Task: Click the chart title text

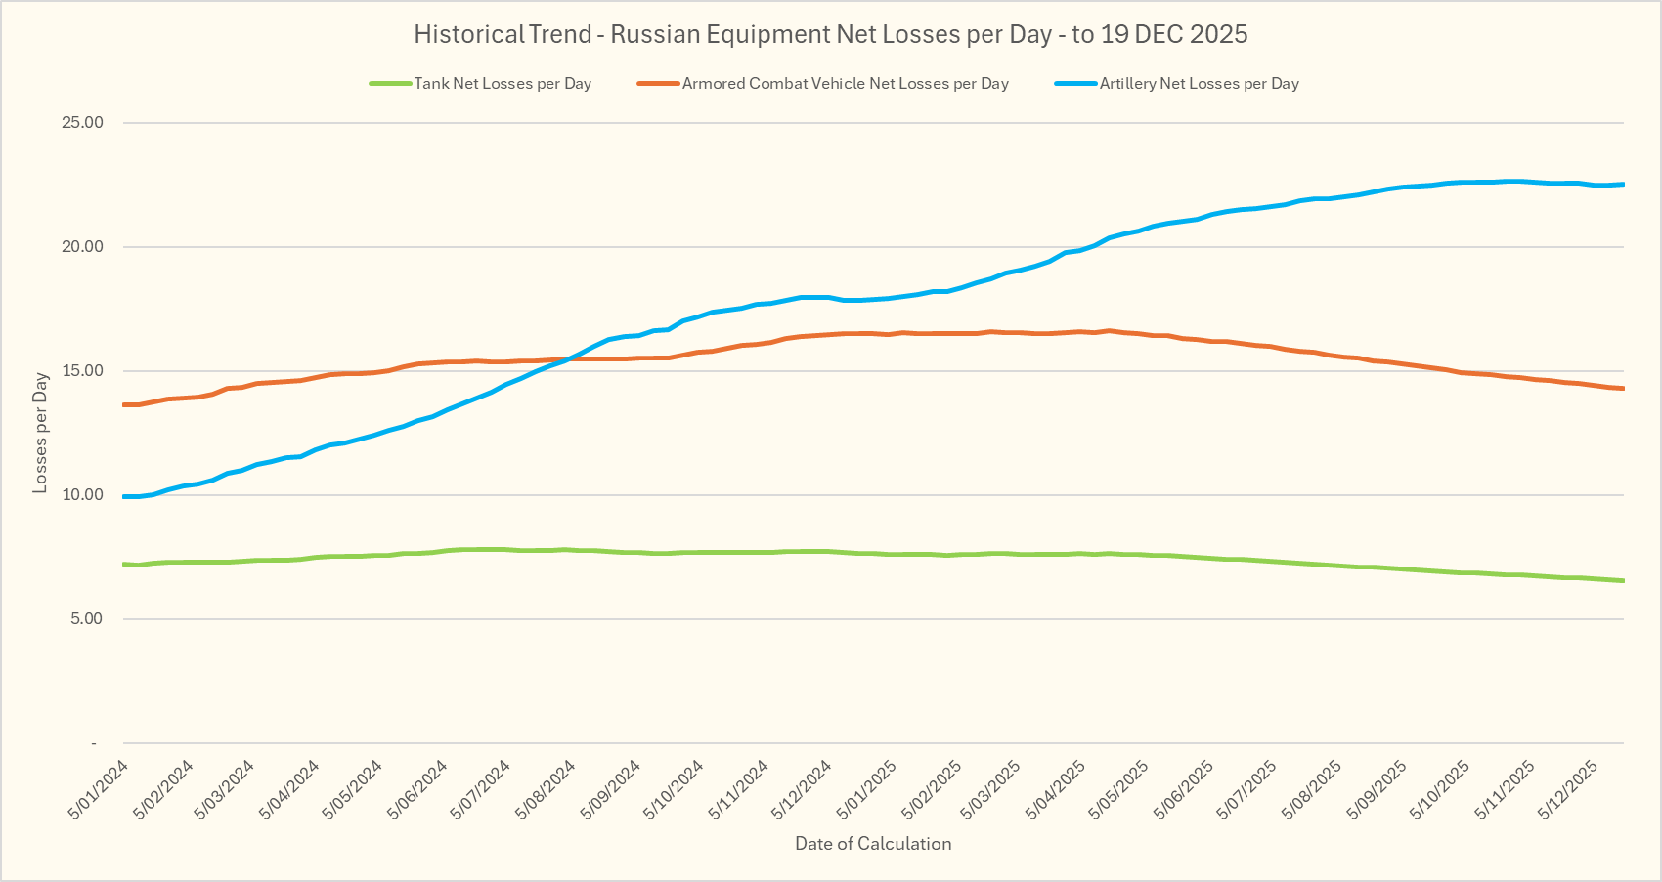Action: pos(830,34)
